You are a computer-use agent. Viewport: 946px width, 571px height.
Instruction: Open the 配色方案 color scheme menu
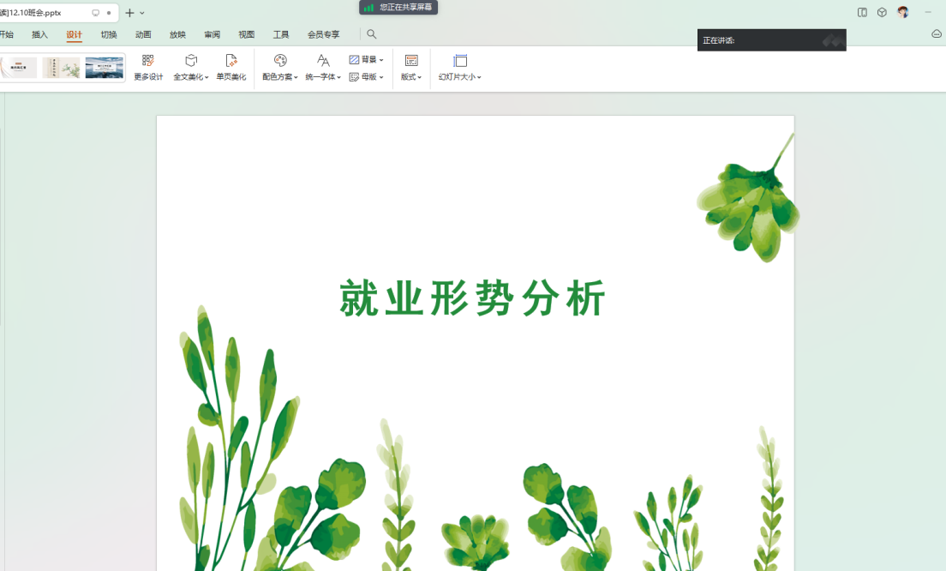(280, 68)
